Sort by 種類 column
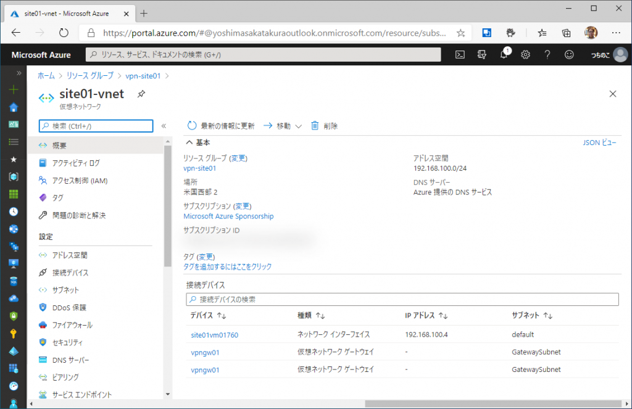 311,315
